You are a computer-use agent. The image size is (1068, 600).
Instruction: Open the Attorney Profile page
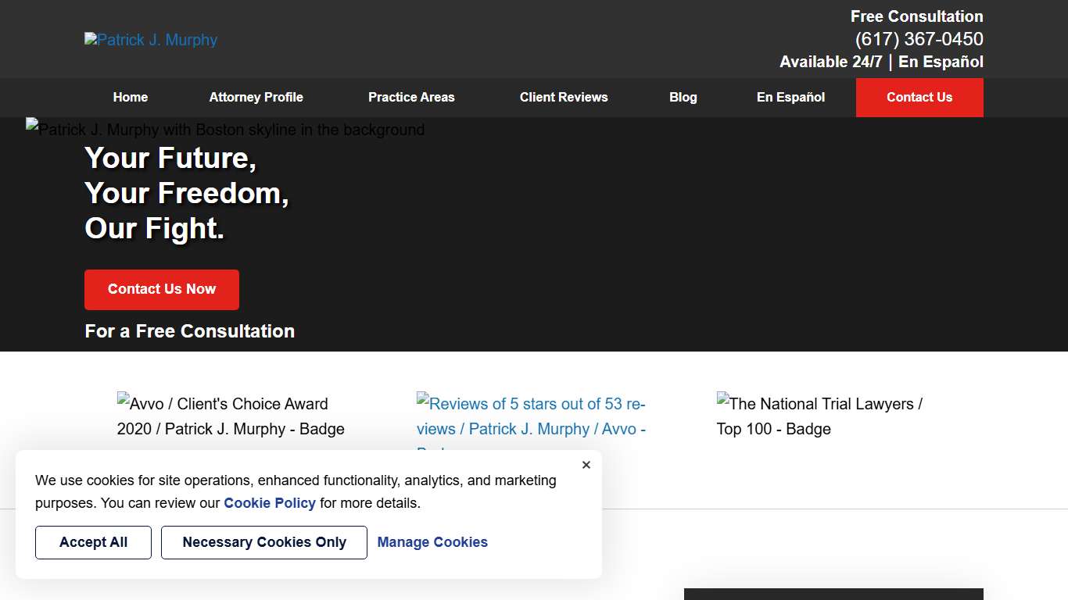256,98
